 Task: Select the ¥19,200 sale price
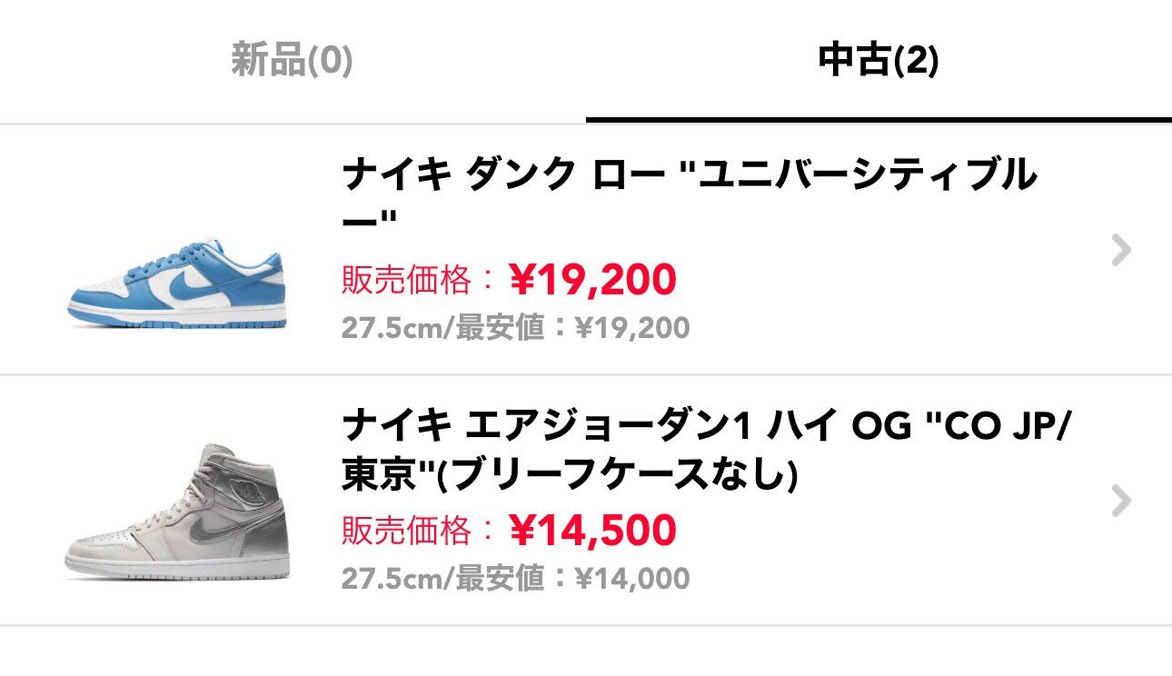pos(591,281)
